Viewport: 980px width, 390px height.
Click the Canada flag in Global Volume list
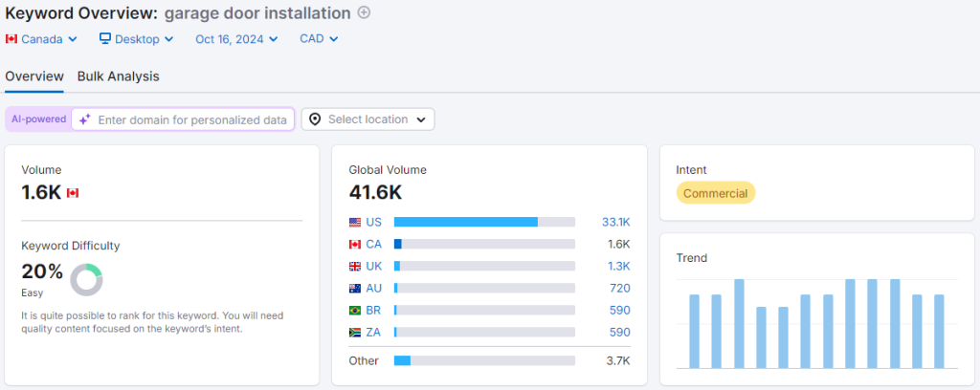click(355, 244)
